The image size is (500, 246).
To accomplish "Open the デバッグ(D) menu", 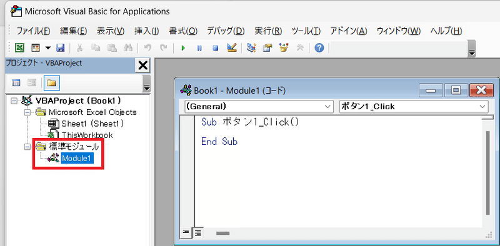I will pos(226,31).
